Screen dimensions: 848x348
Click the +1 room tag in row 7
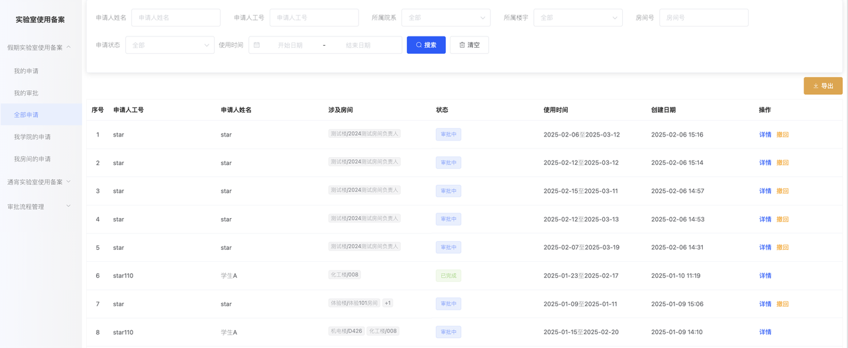tap(388, 303)
